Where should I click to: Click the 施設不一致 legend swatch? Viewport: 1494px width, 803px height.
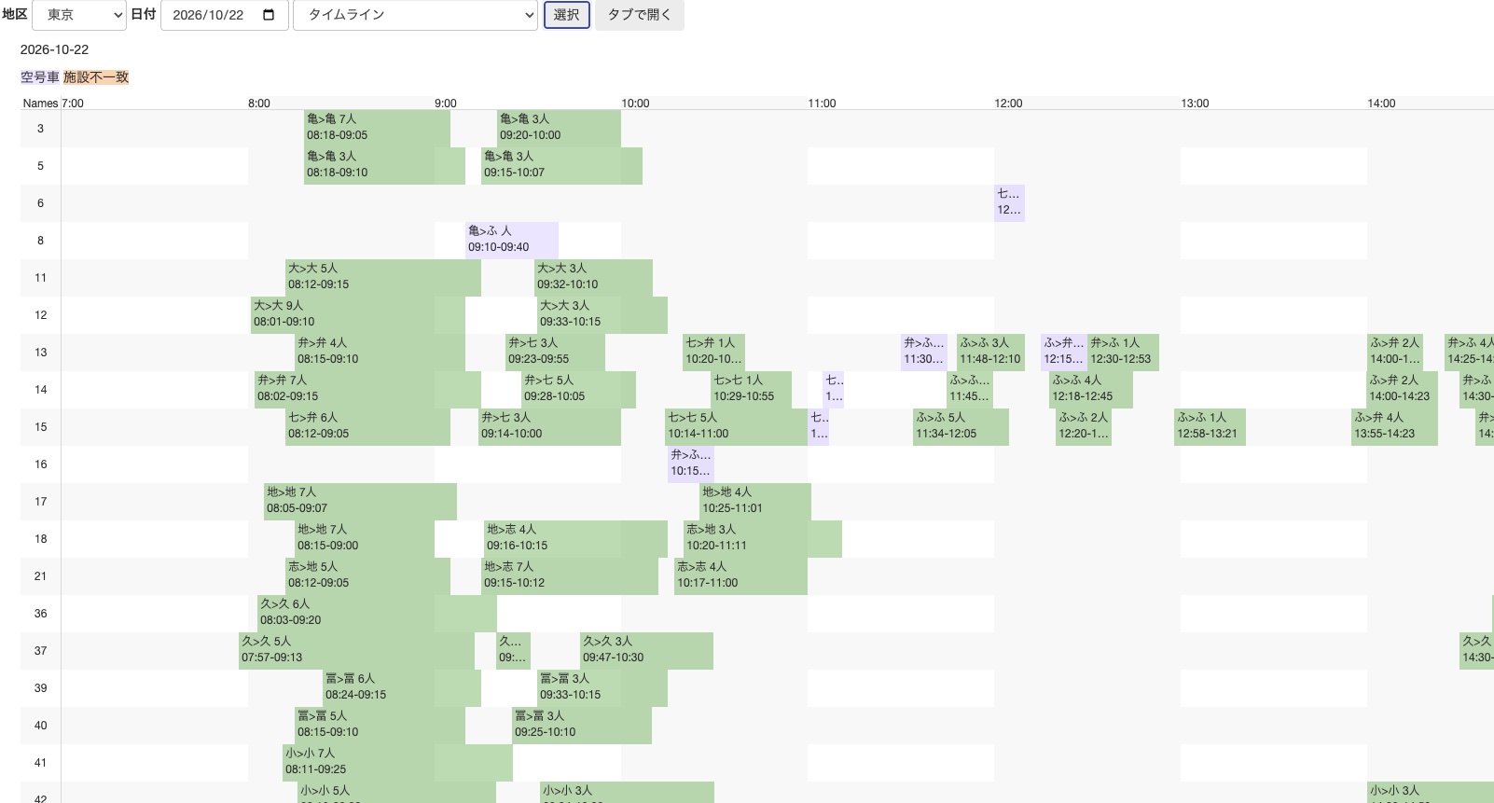[x=96, y=77]
